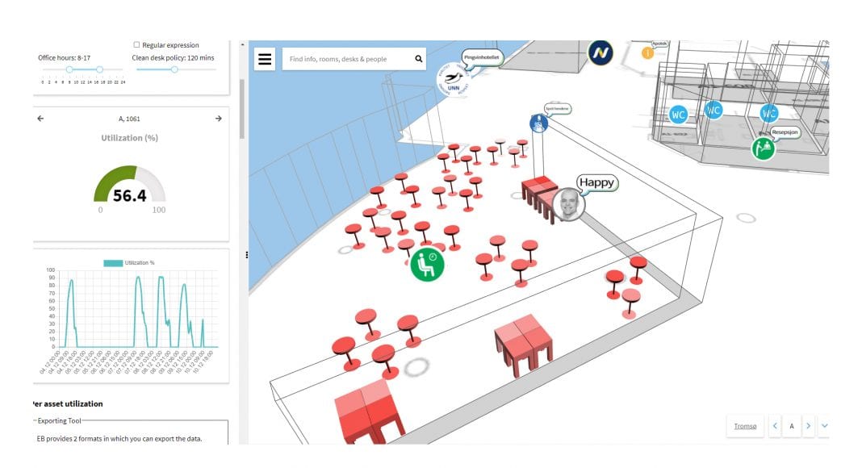The image size is (862, 468).
Task: Open the dark blue N logo marker
Action: [600, 53]
